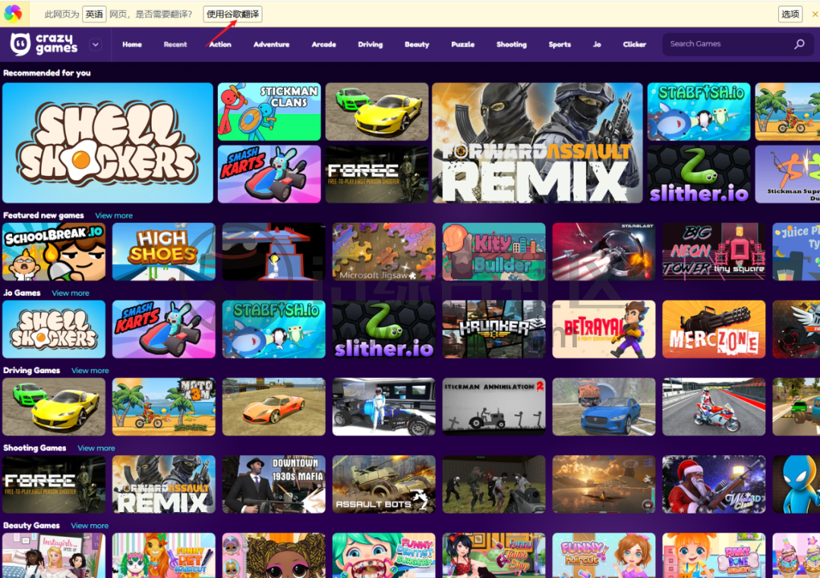Screen dimensions: 820x578
Task: Open the Funny Tattoo Shop game
Action: pos(494,555)
